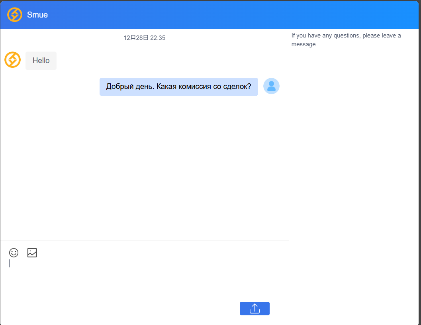The width and height of the screenshot is (421, 325).
Task: Click the blue user profile avatar
Action: [271, 86]
